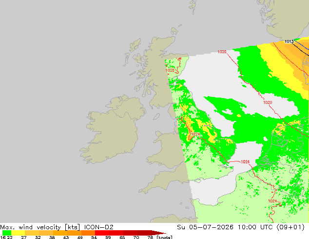This screenshot has height=239, width=309.
Task: Click the '1020' label at the northern data boundary
Action: [222, 52]
